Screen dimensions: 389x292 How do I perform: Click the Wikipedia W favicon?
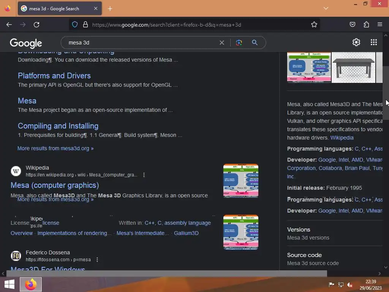(x=16, y=171)
